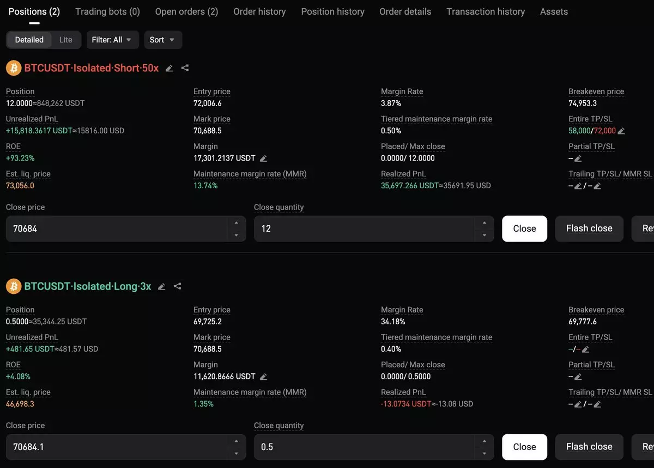This screenshot has height=468, width=654.
Task: Increase close quantity 12
Action: [484, 223]
